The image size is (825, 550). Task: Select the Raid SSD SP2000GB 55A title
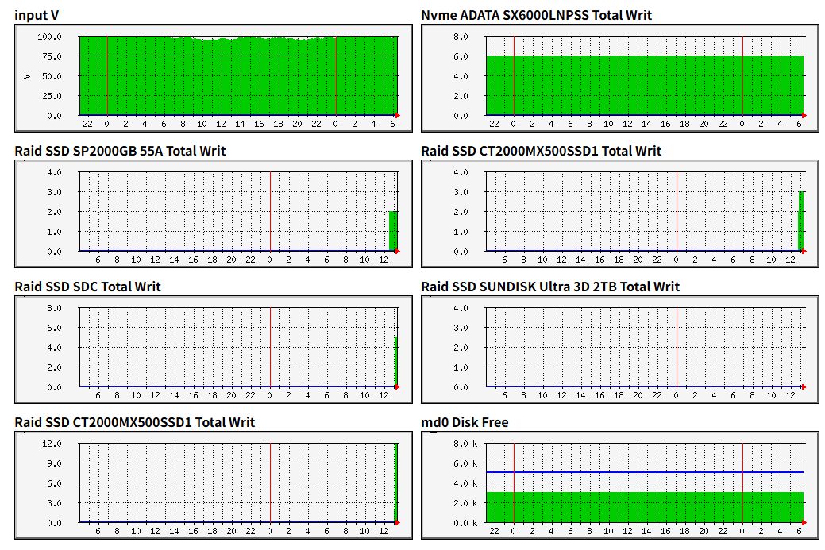coord(120,151)
